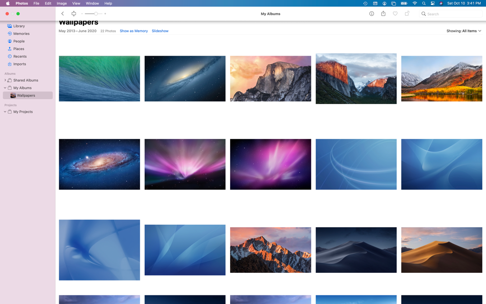486x304 pixels.
Task: Toggle the Favorite heart button
Action: 395,14
